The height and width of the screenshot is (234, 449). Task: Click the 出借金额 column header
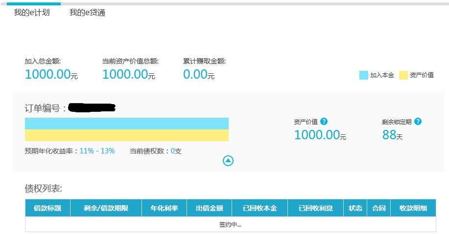point(209,208)
